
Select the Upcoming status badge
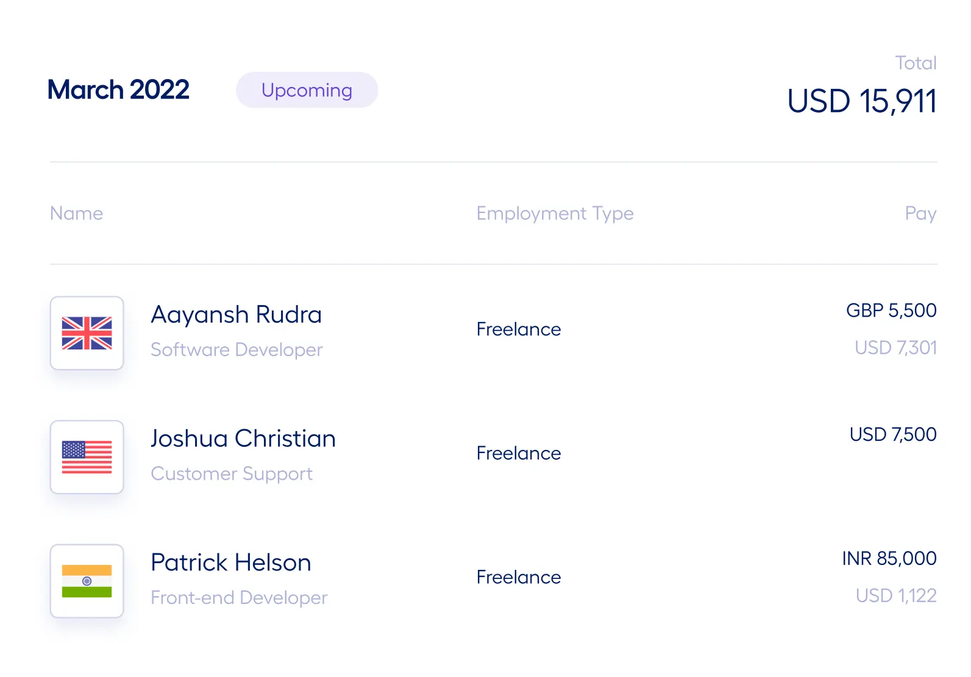pyautogui.click(x=307, y=90)
